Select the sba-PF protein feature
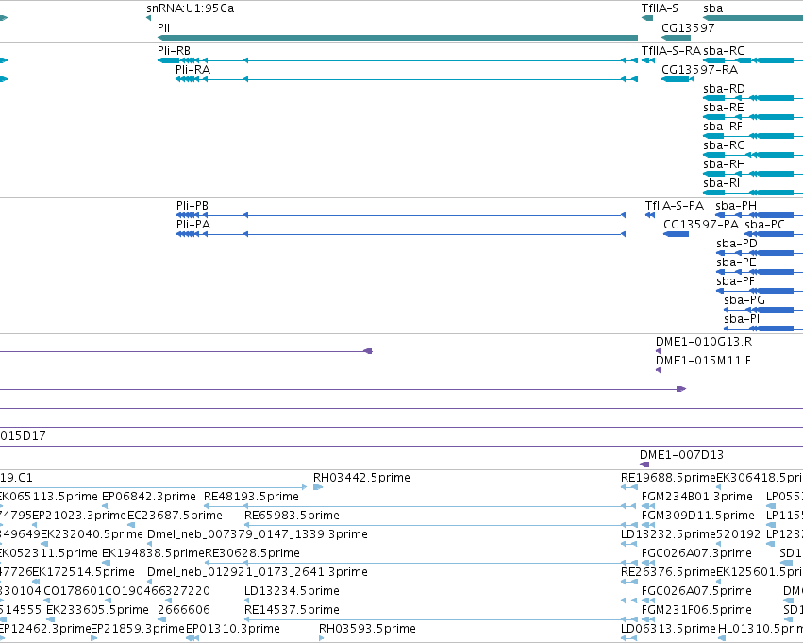The height and width of the screenshot is (643, 803). pos(759,292)
